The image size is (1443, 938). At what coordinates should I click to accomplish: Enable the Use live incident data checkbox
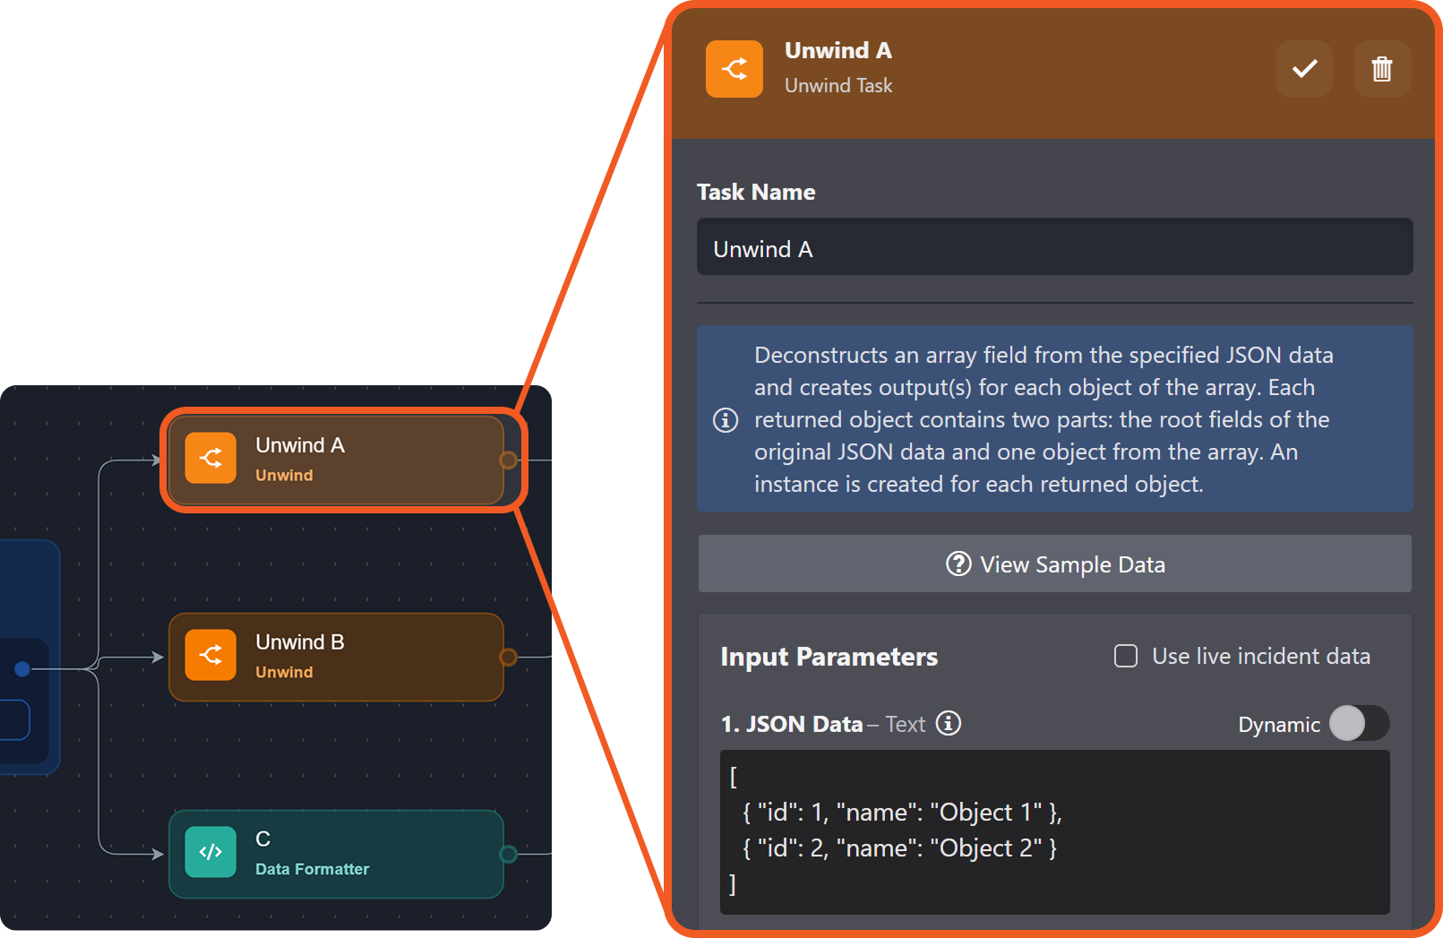[x=1126, y=656]
